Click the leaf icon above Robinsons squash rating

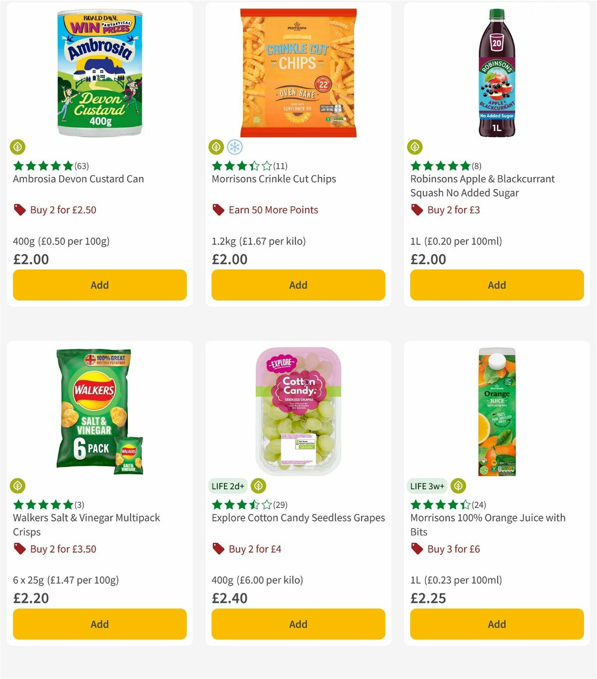pyautogui.click(x=415, y=147)
